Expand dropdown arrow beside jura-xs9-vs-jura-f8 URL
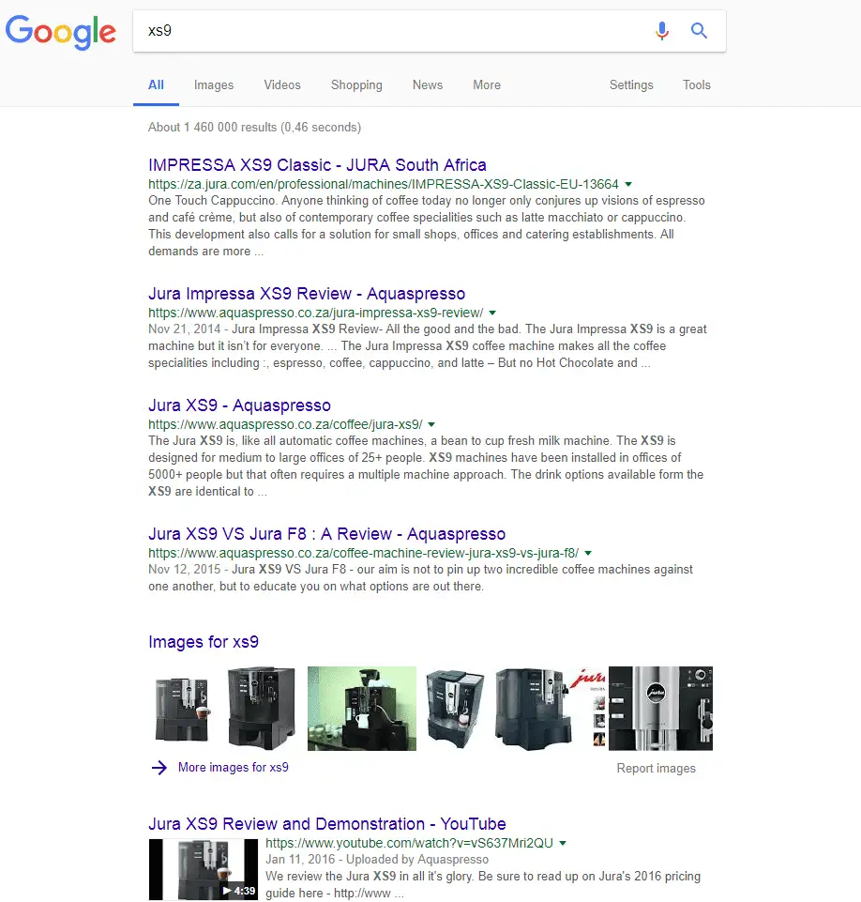Image resolution: width=861 pixels, height=902 pixels. coord(588,554)
